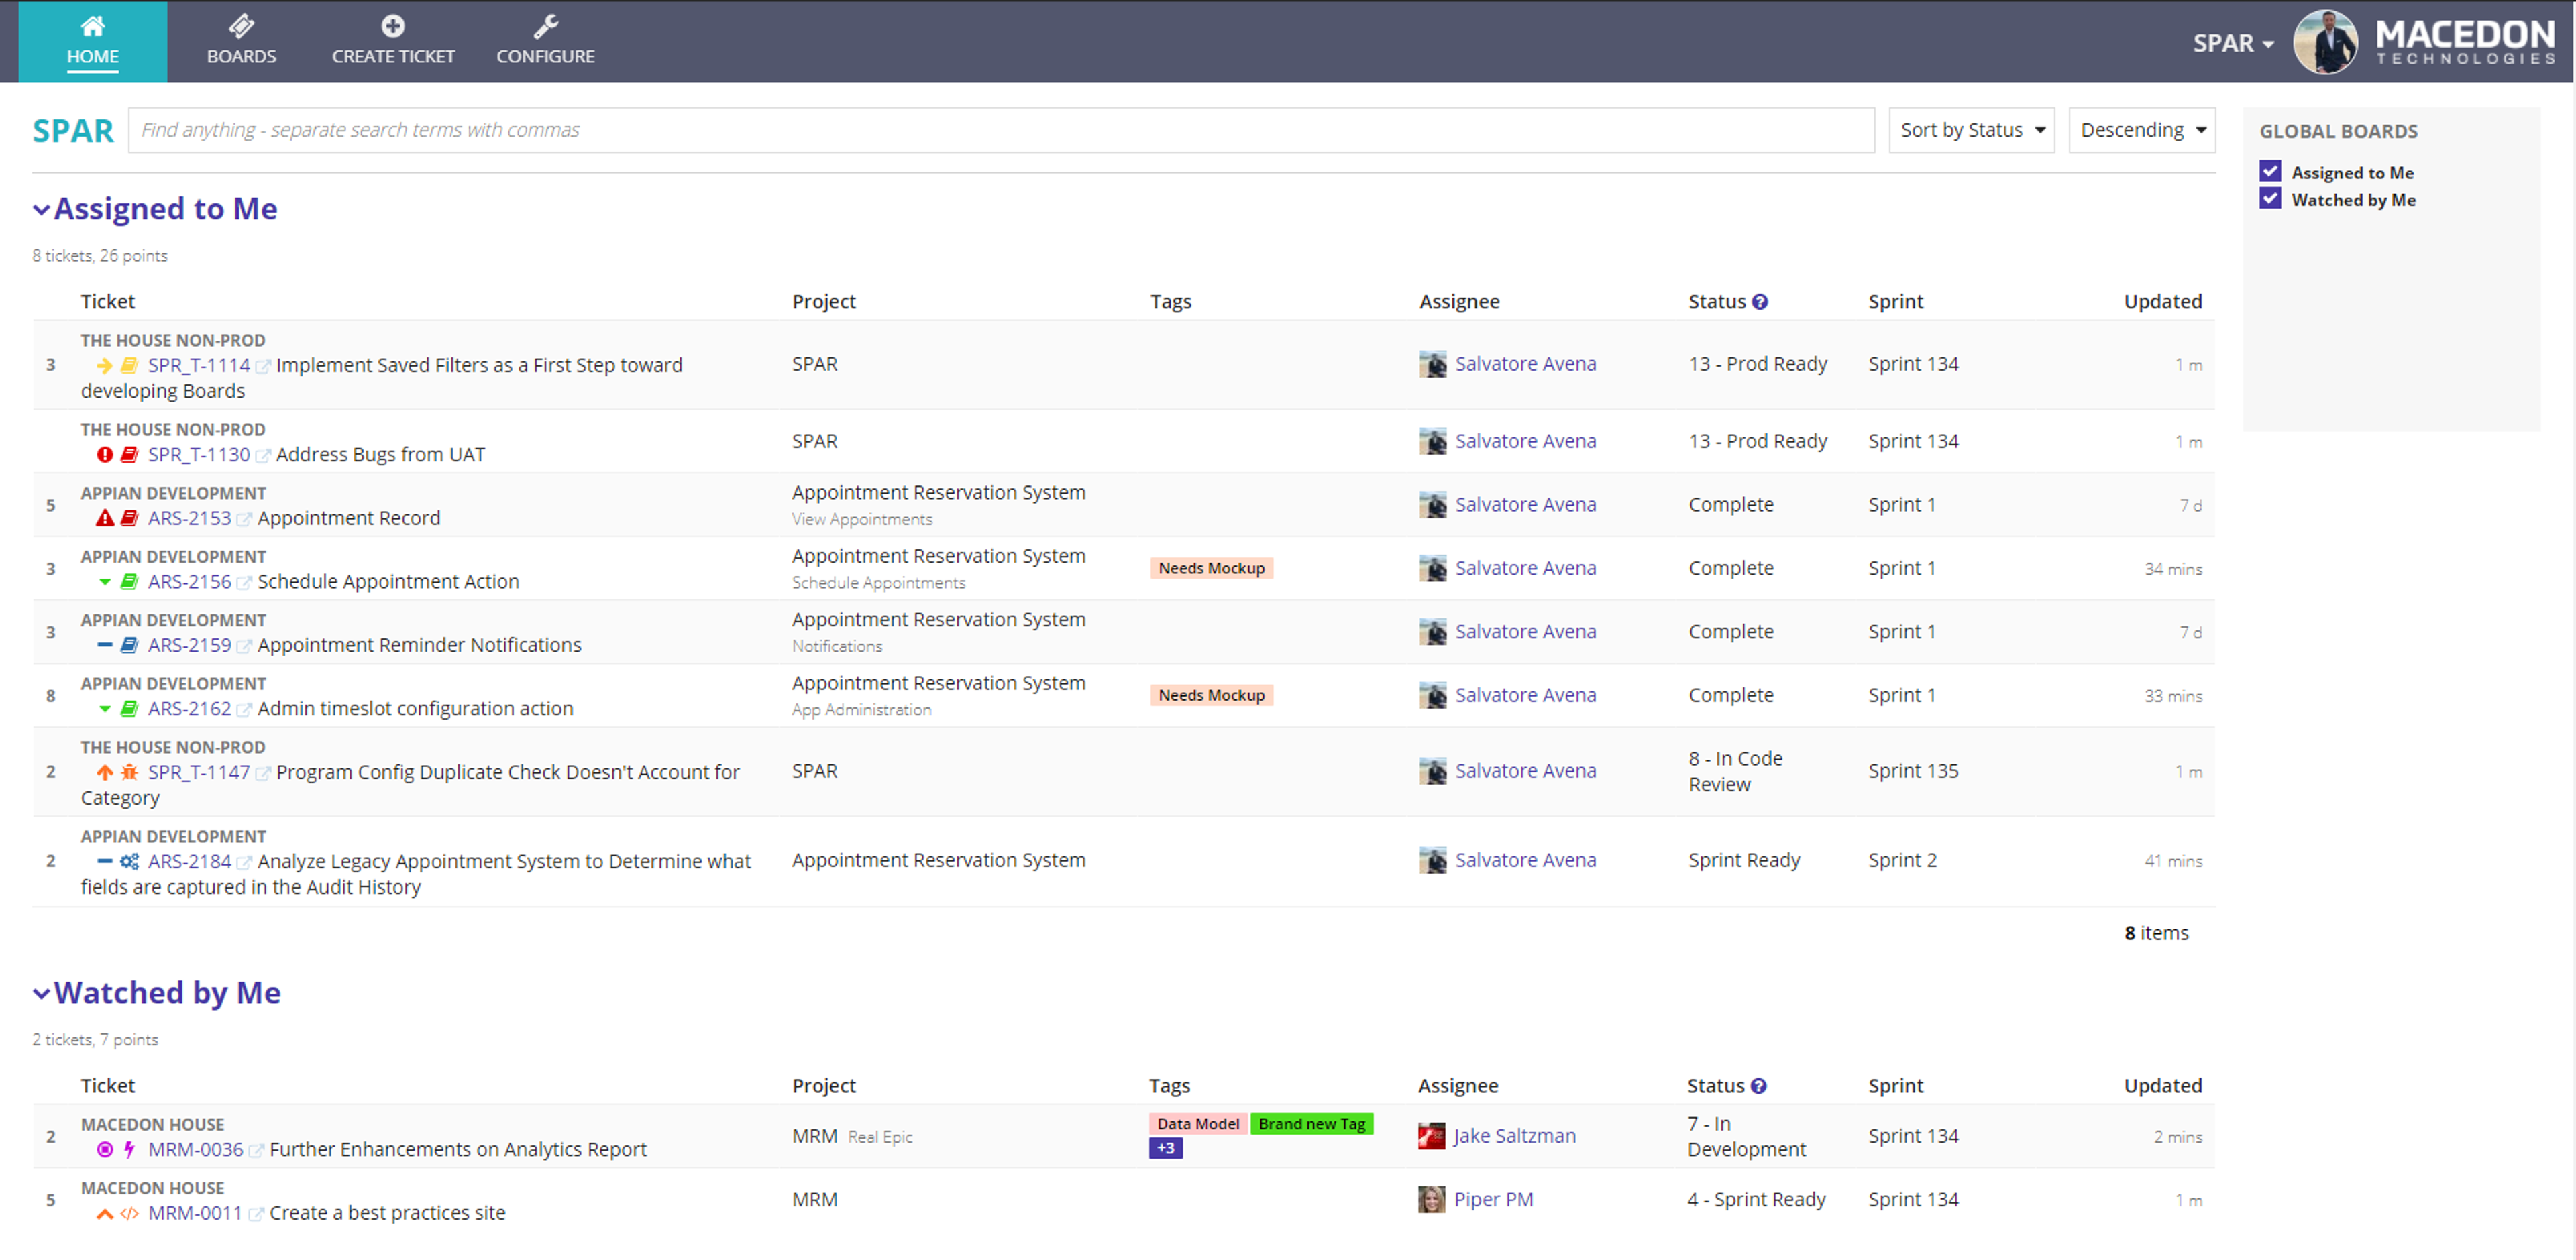Open ticket ARS-2162
2576x1260 pixels.
coord(189,708)
